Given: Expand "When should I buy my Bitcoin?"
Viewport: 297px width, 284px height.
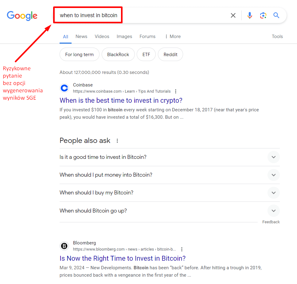Looking at the screenshot, I should tap(273, 193).
